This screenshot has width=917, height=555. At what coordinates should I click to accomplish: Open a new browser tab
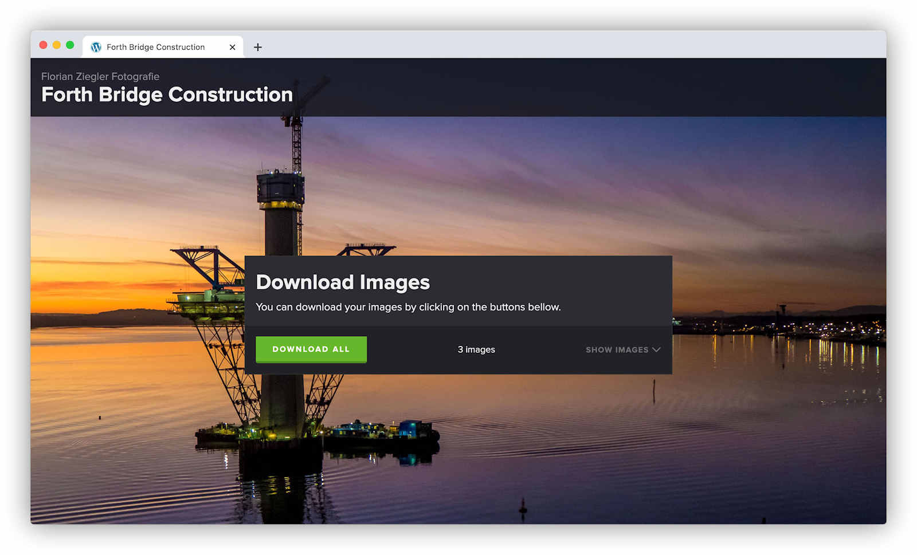258,47
